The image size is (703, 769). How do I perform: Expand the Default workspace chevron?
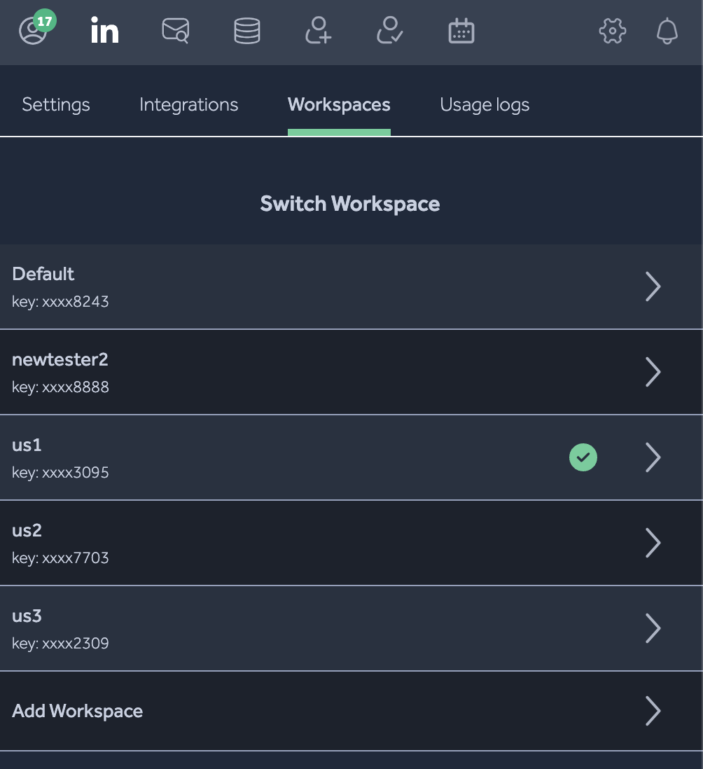tap(653, 286)
